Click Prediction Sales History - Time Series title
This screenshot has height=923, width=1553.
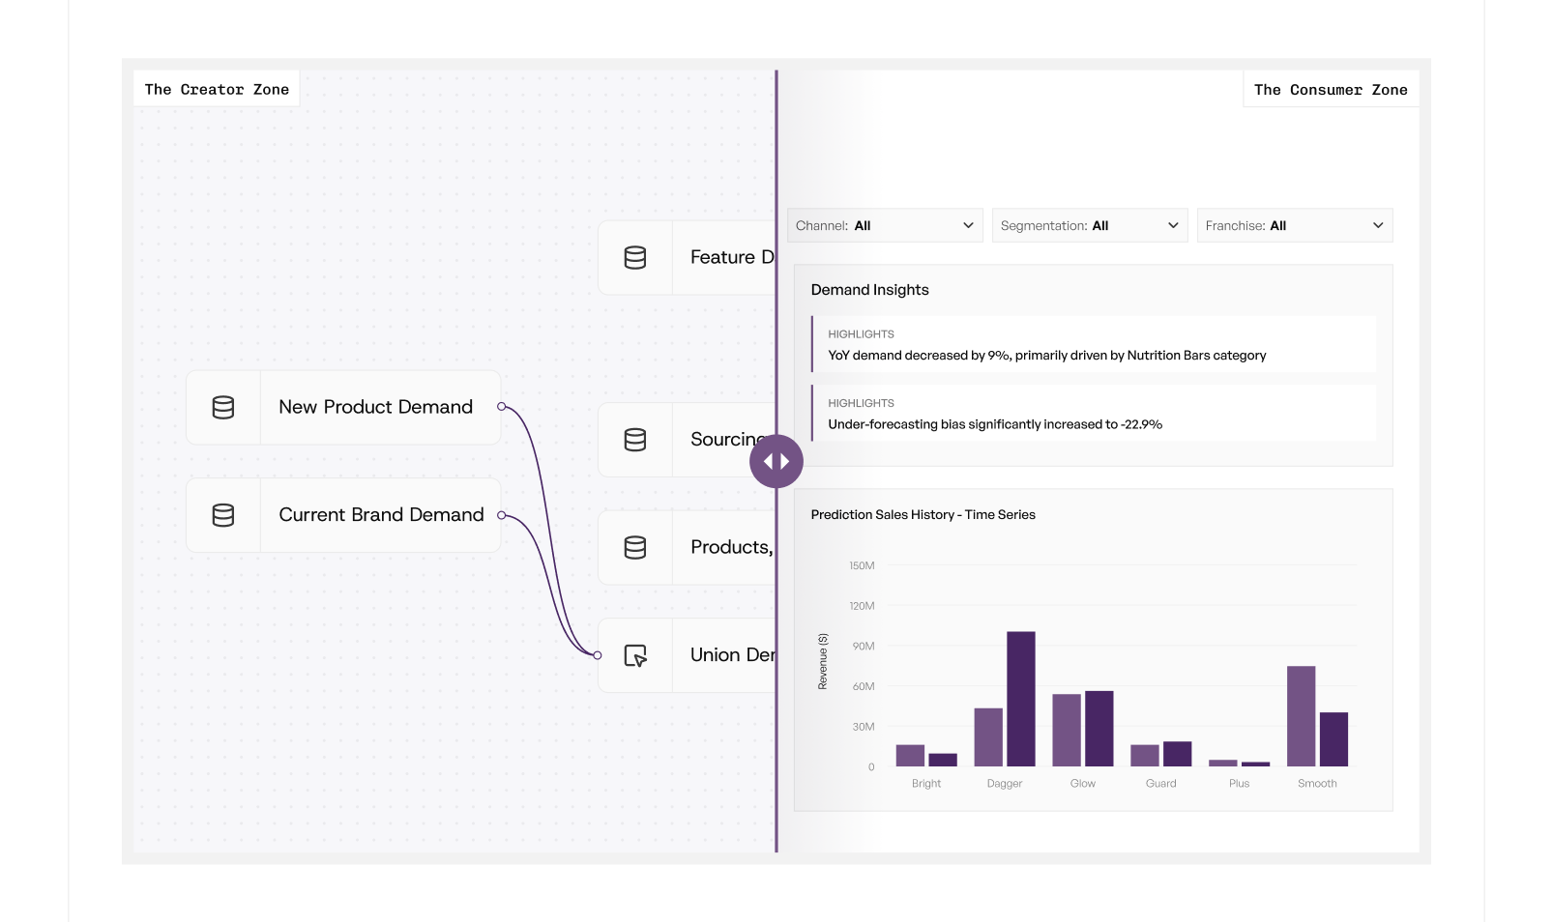[923, 515]
